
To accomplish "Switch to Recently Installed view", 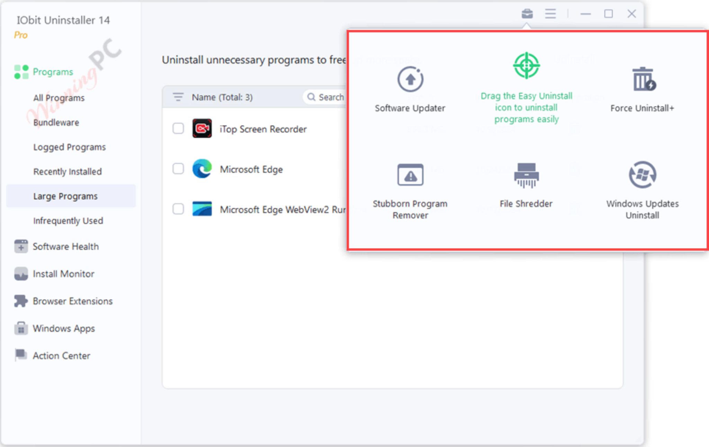I will (x=68, y=171).
